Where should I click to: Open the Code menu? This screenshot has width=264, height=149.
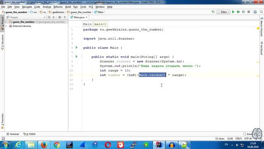(37, 7)
